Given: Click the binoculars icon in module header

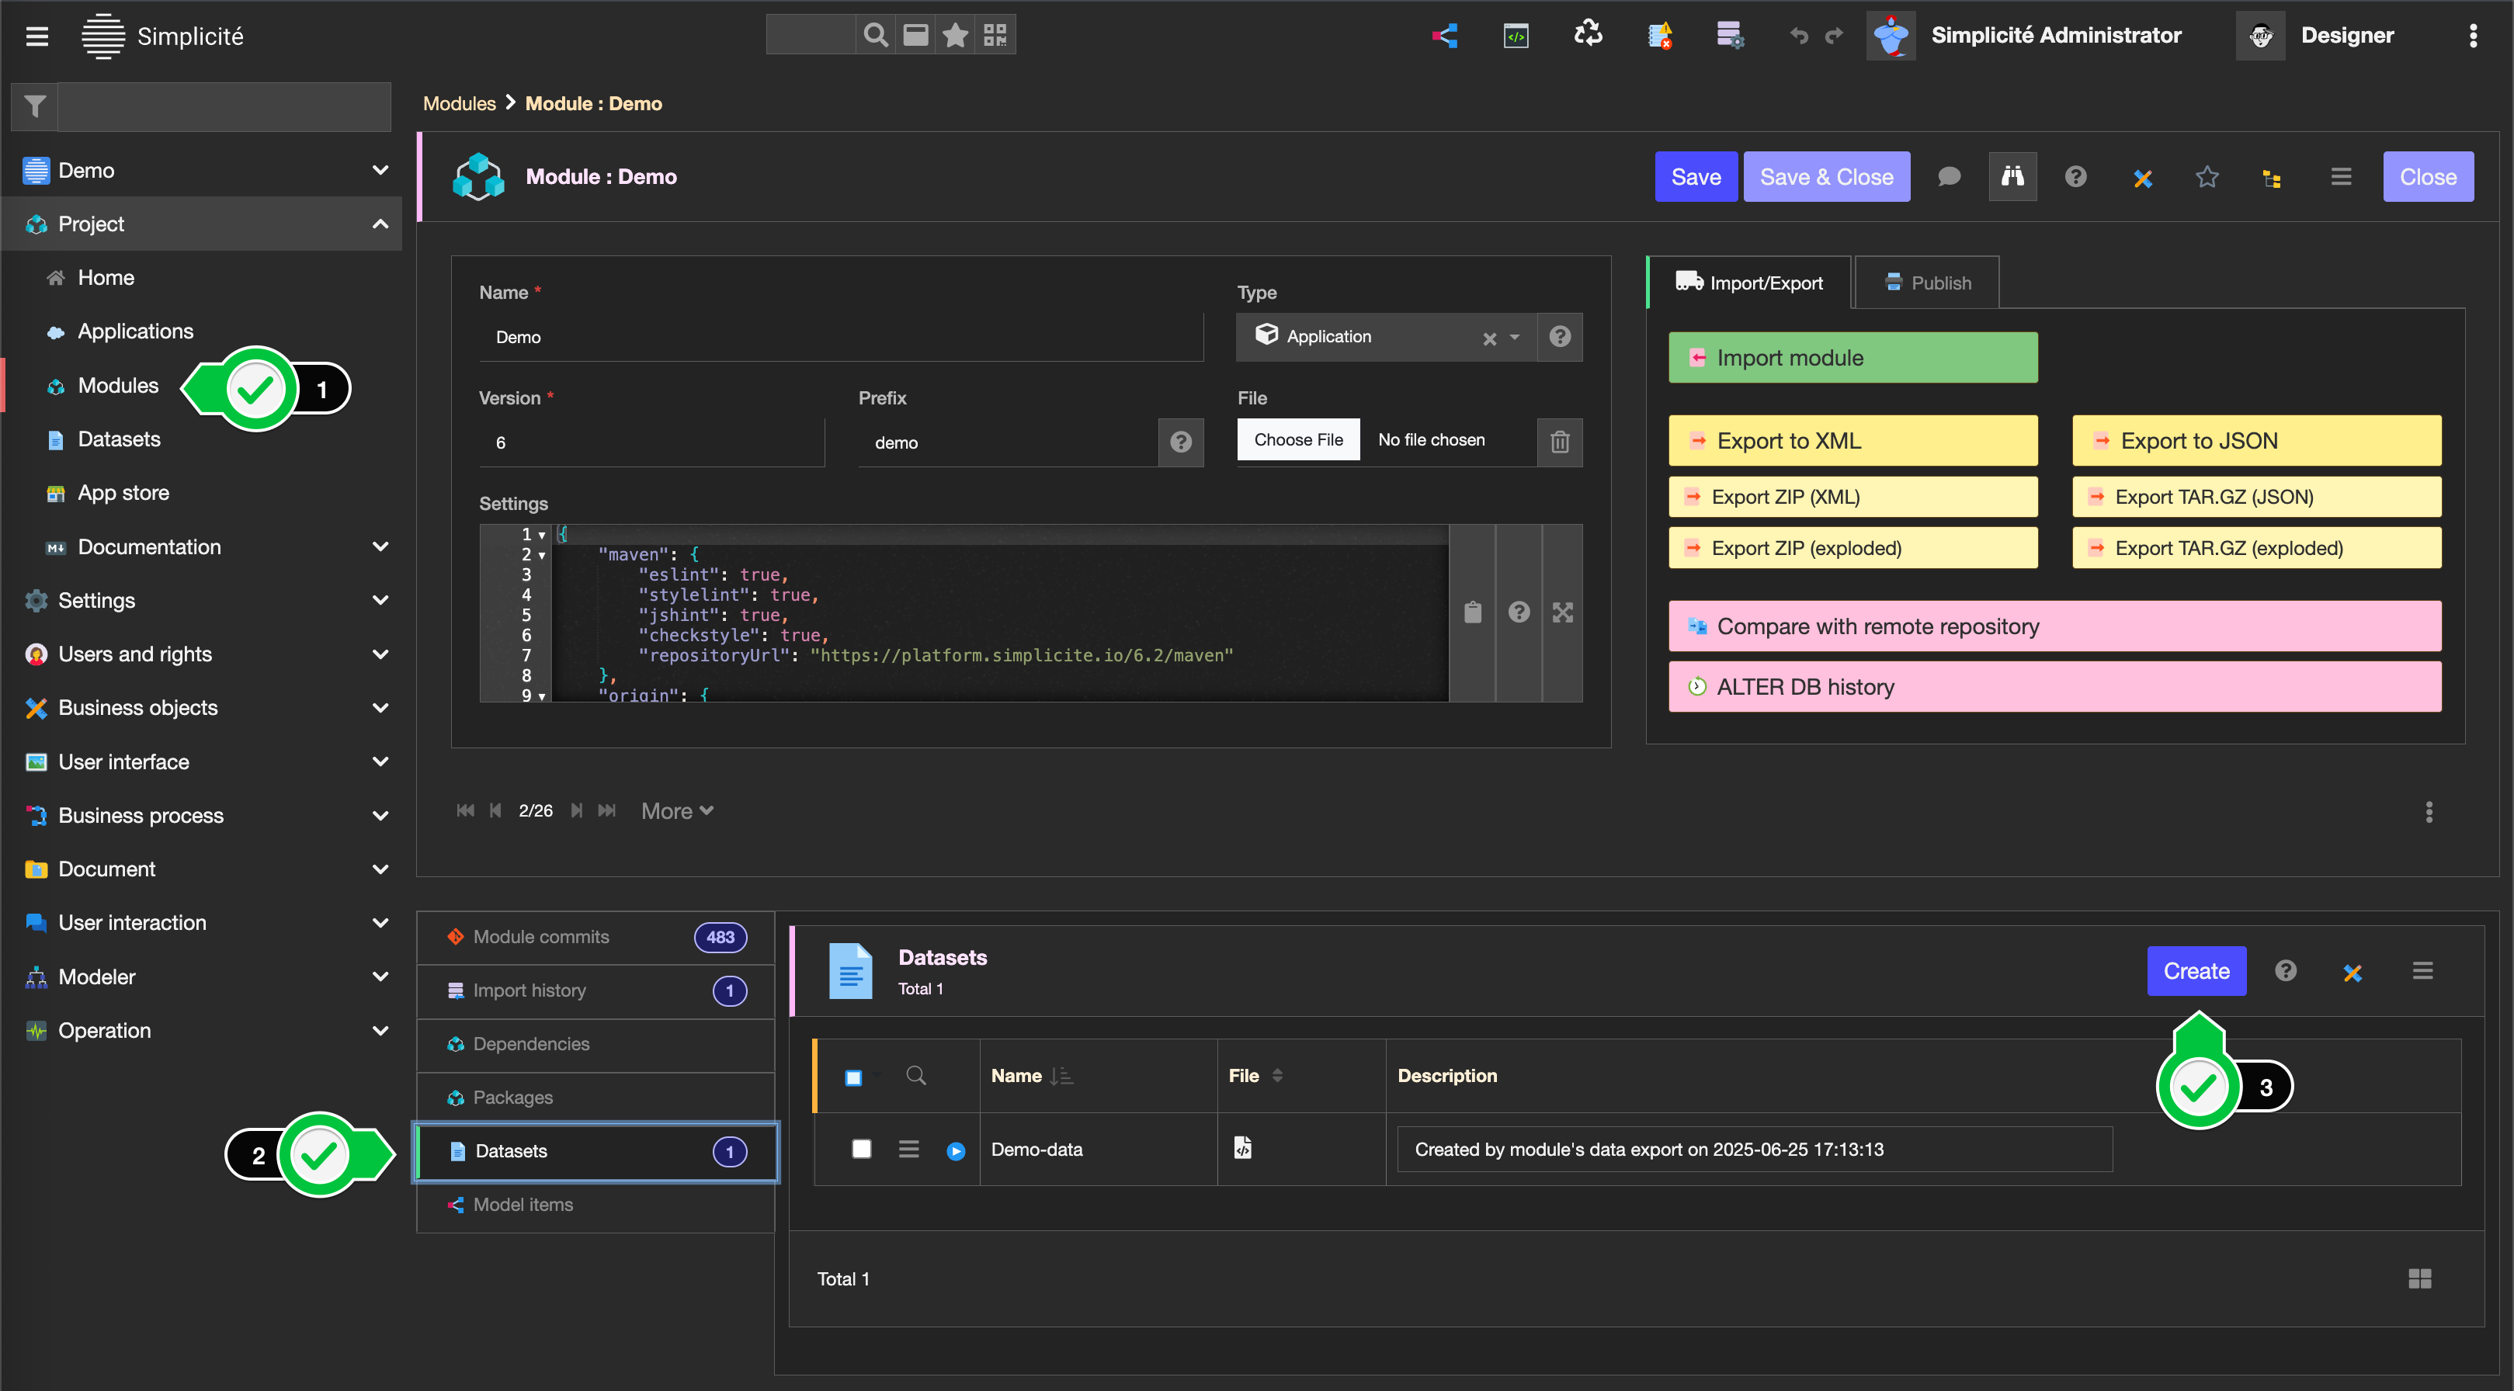Looking at the screenshot, I should 2012,176.
